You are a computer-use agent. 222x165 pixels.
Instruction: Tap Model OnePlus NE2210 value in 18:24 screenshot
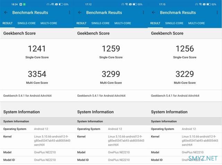point(45,152)
